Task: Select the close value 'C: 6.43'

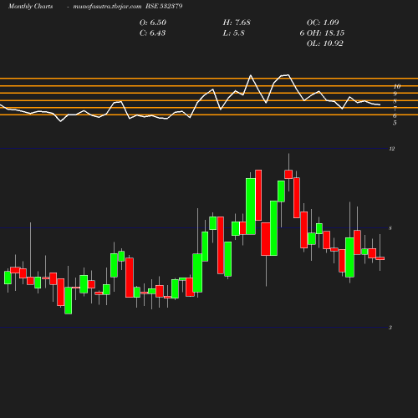Action: pyautogui.click(x=152, y=33)
